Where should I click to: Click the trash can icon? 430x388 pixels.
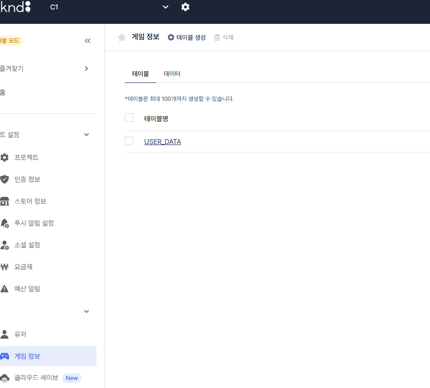click(217, 37)
